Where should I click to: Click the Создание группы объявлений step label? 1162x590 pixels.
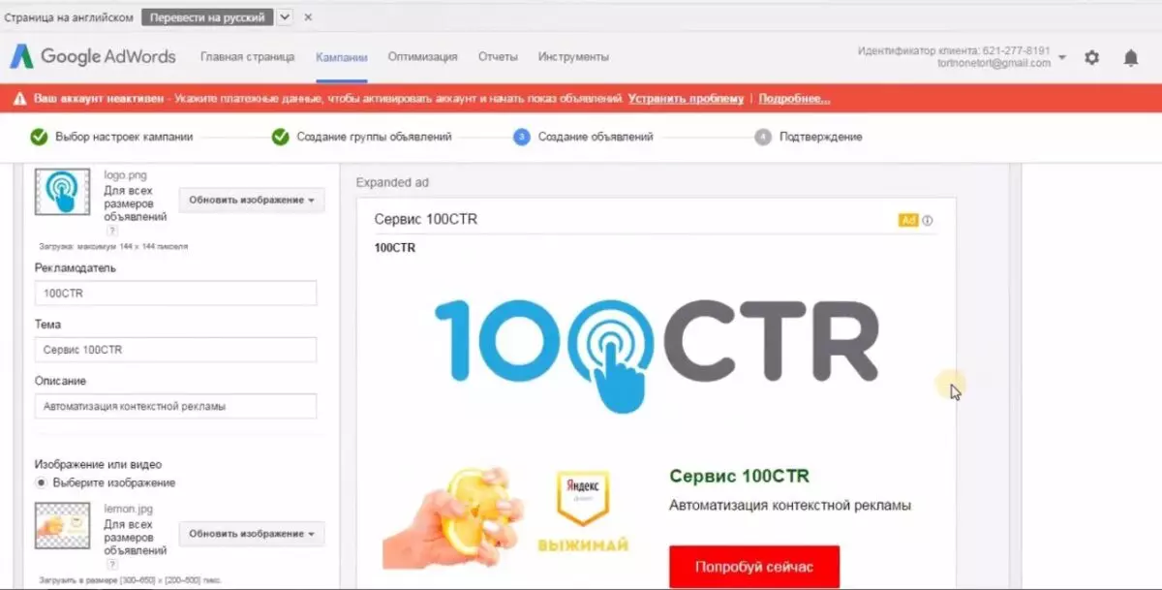[x=374, y=137]
